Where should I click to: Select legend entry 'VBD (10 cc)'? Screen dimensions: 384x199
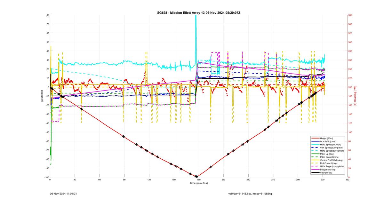(x=326, y=173)
